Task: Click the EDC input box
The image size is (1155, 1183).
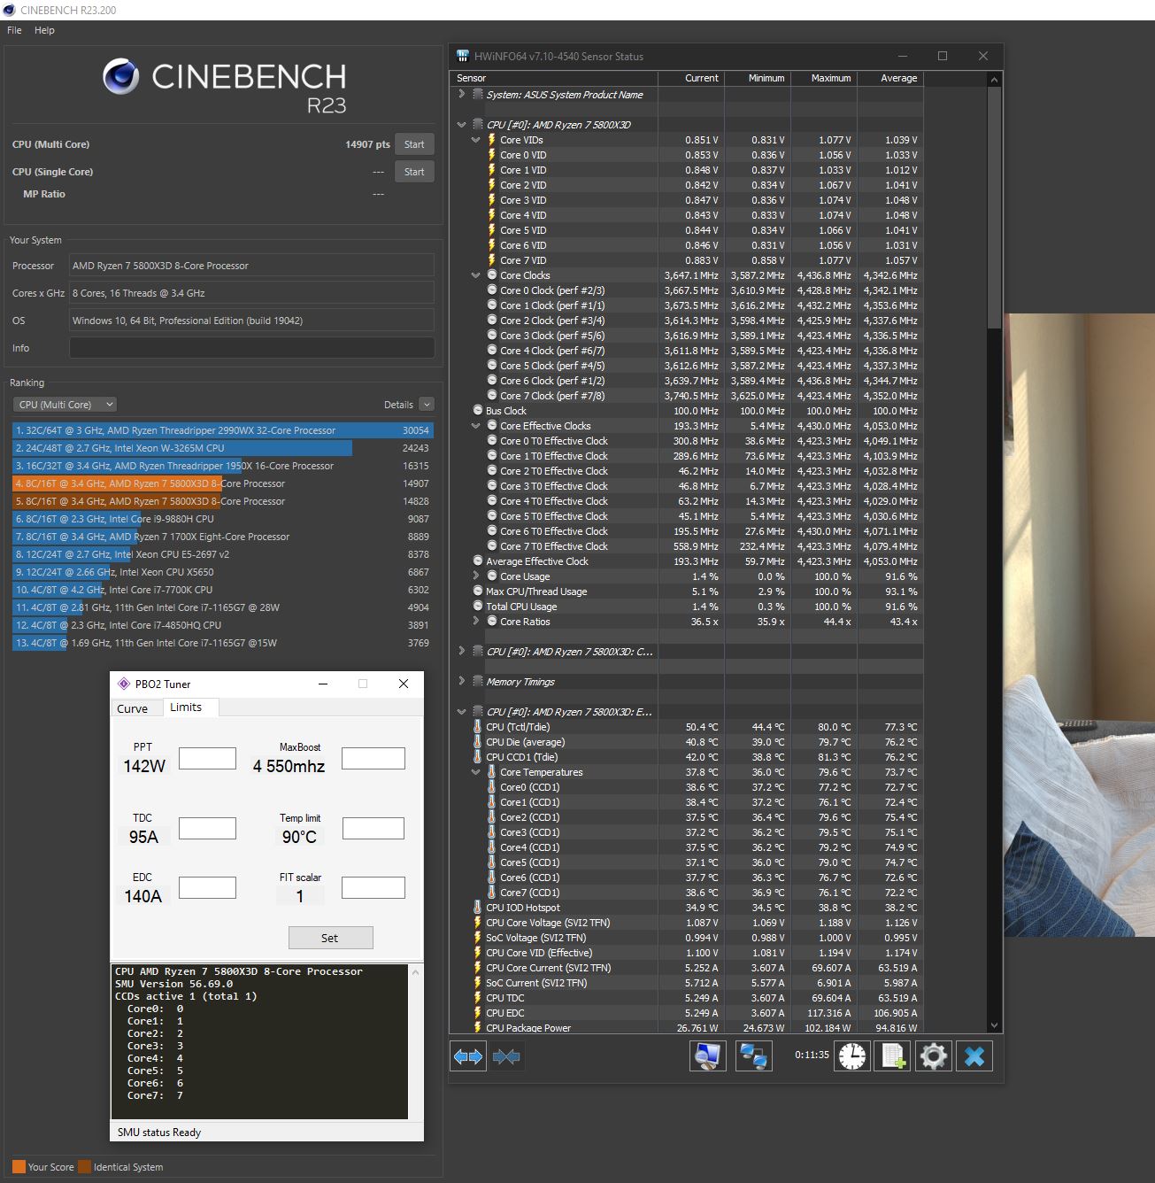Action: coord(207,887)
